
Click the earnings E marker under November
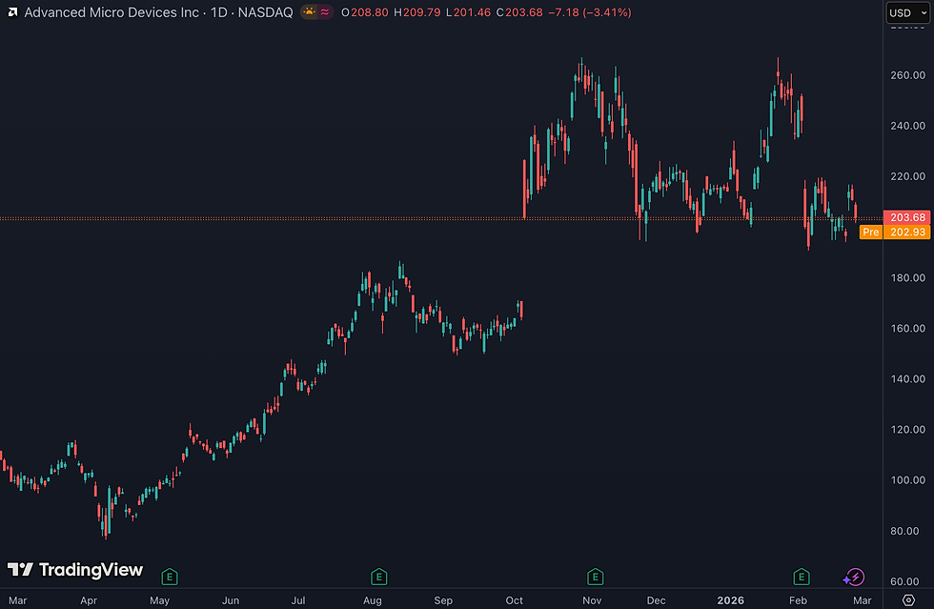click(x=594, y=576)
